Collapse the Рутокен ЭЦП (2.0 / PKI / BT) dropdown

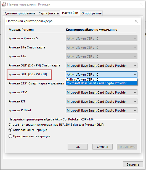point(102,74)
